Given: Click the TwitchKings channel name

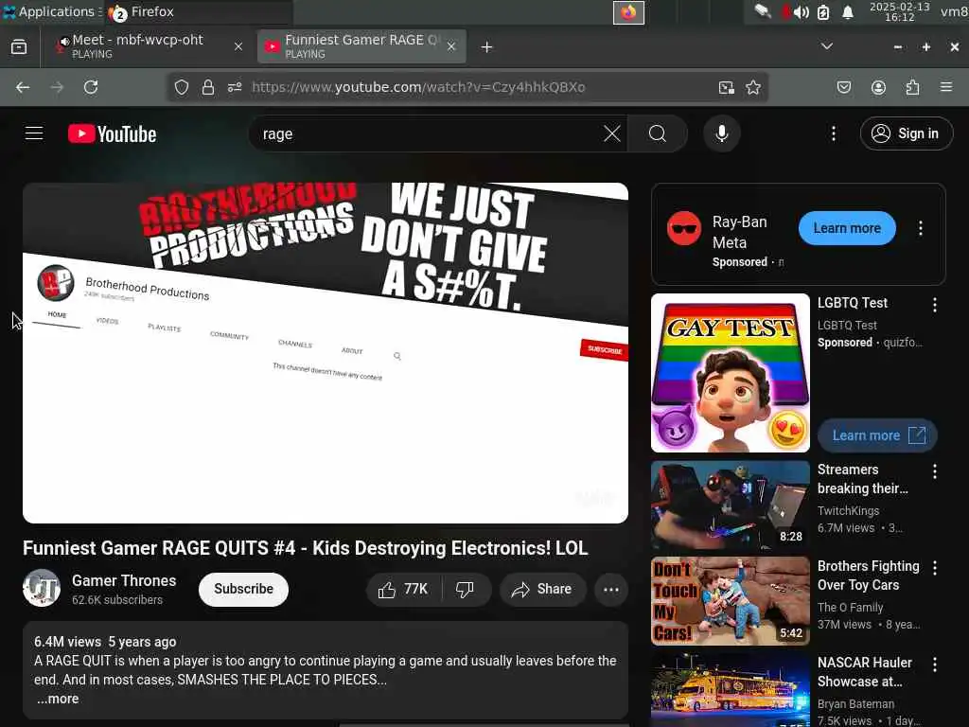Looking at the screenshot, I should (x=848, y=510).
